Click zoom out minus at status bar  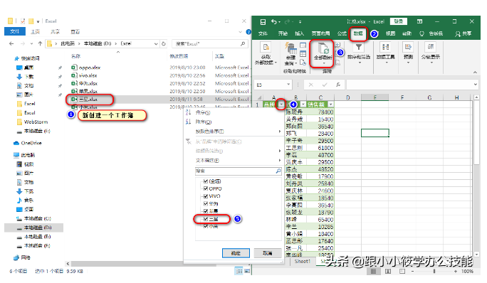tap(412, 271)
